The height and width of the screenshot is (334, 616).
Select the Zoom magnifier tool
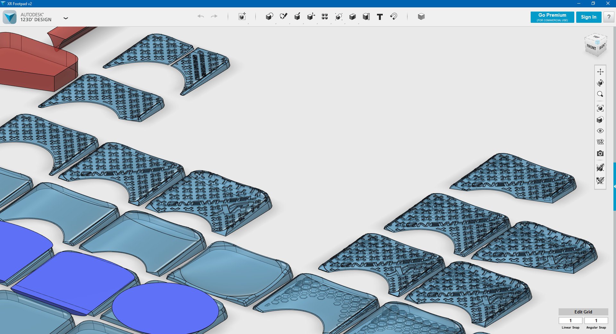click(600, 94)
